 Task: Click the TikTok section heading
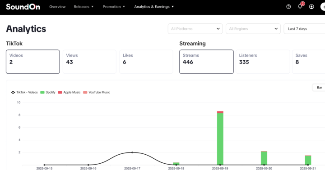(14, 44)
